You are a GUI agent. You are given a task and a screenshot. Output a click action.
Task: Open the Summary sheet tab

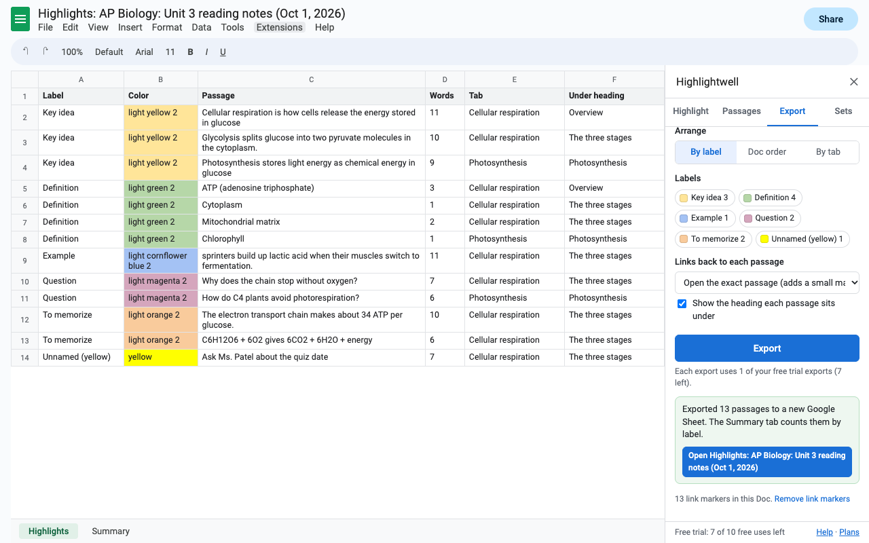(x=111, y=531)
